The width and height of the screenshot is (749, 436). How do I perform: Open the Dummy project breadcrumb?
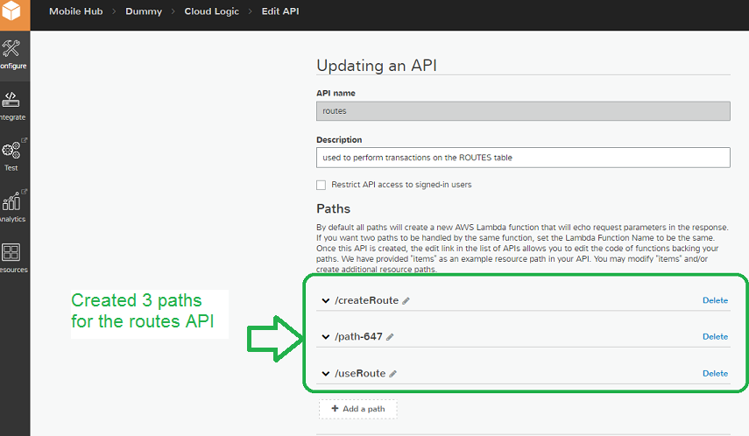[x=142, y=11]
